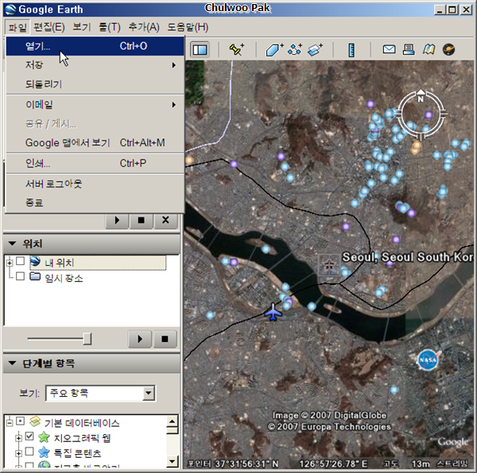Click the 파일 menu bar item
The width and height of the screenshot is (477, 473).
tap(17, 27)
